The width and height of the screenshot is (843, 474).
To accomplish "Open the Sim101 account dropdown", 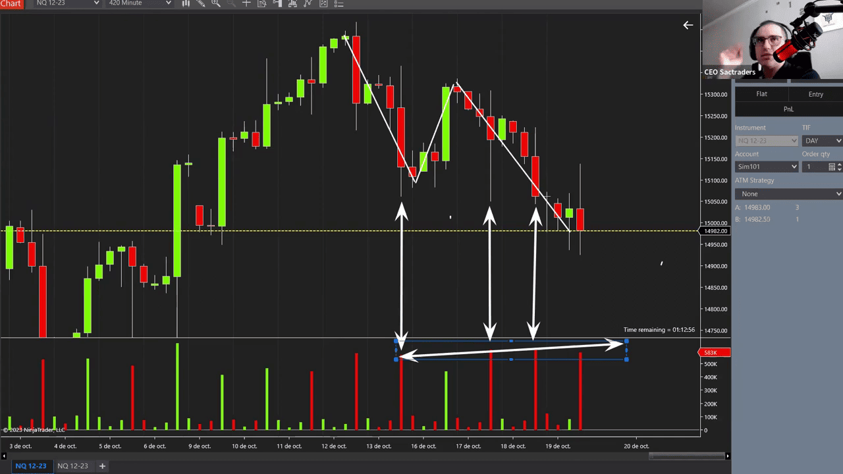I will click(767, 167).
